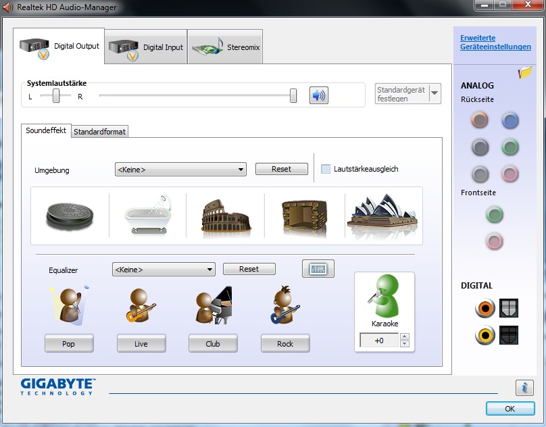546x427 pixels.
Task: Click the orange rear analog jack
Action: pyautogui.click(x=480, y=120)
